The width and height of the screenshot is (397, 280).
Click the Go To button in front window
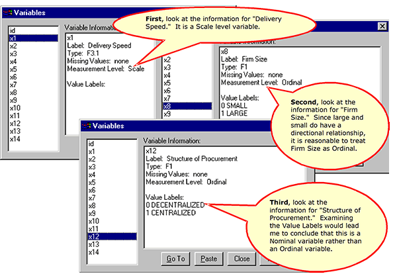[175, 259]
